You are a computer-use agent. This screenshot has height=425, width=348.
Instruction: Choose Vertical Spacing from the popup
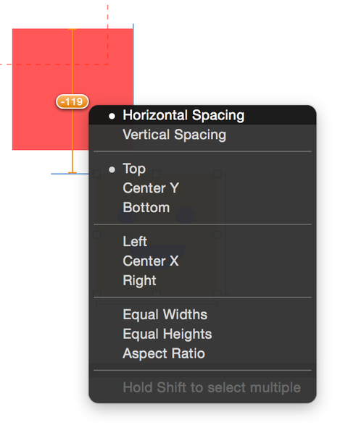click(202, 135)
